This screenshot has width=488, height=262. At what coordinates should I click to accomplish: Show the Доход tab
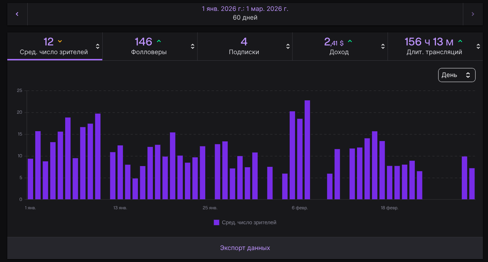pos(340,46)
